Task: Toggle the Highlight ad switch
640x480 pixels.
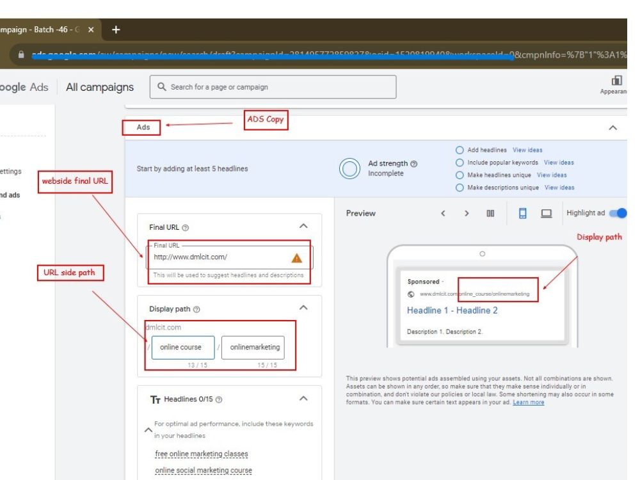Action: pyautogui.click(x=618, y=213)
